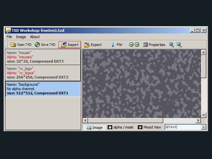
Task: Minimize the TXD Workshop window
Action: 192,30
